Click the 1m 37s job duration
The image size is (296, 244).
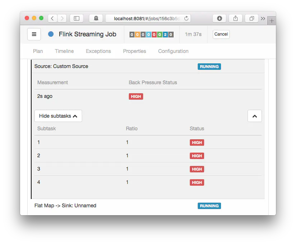tap(193, 34)
